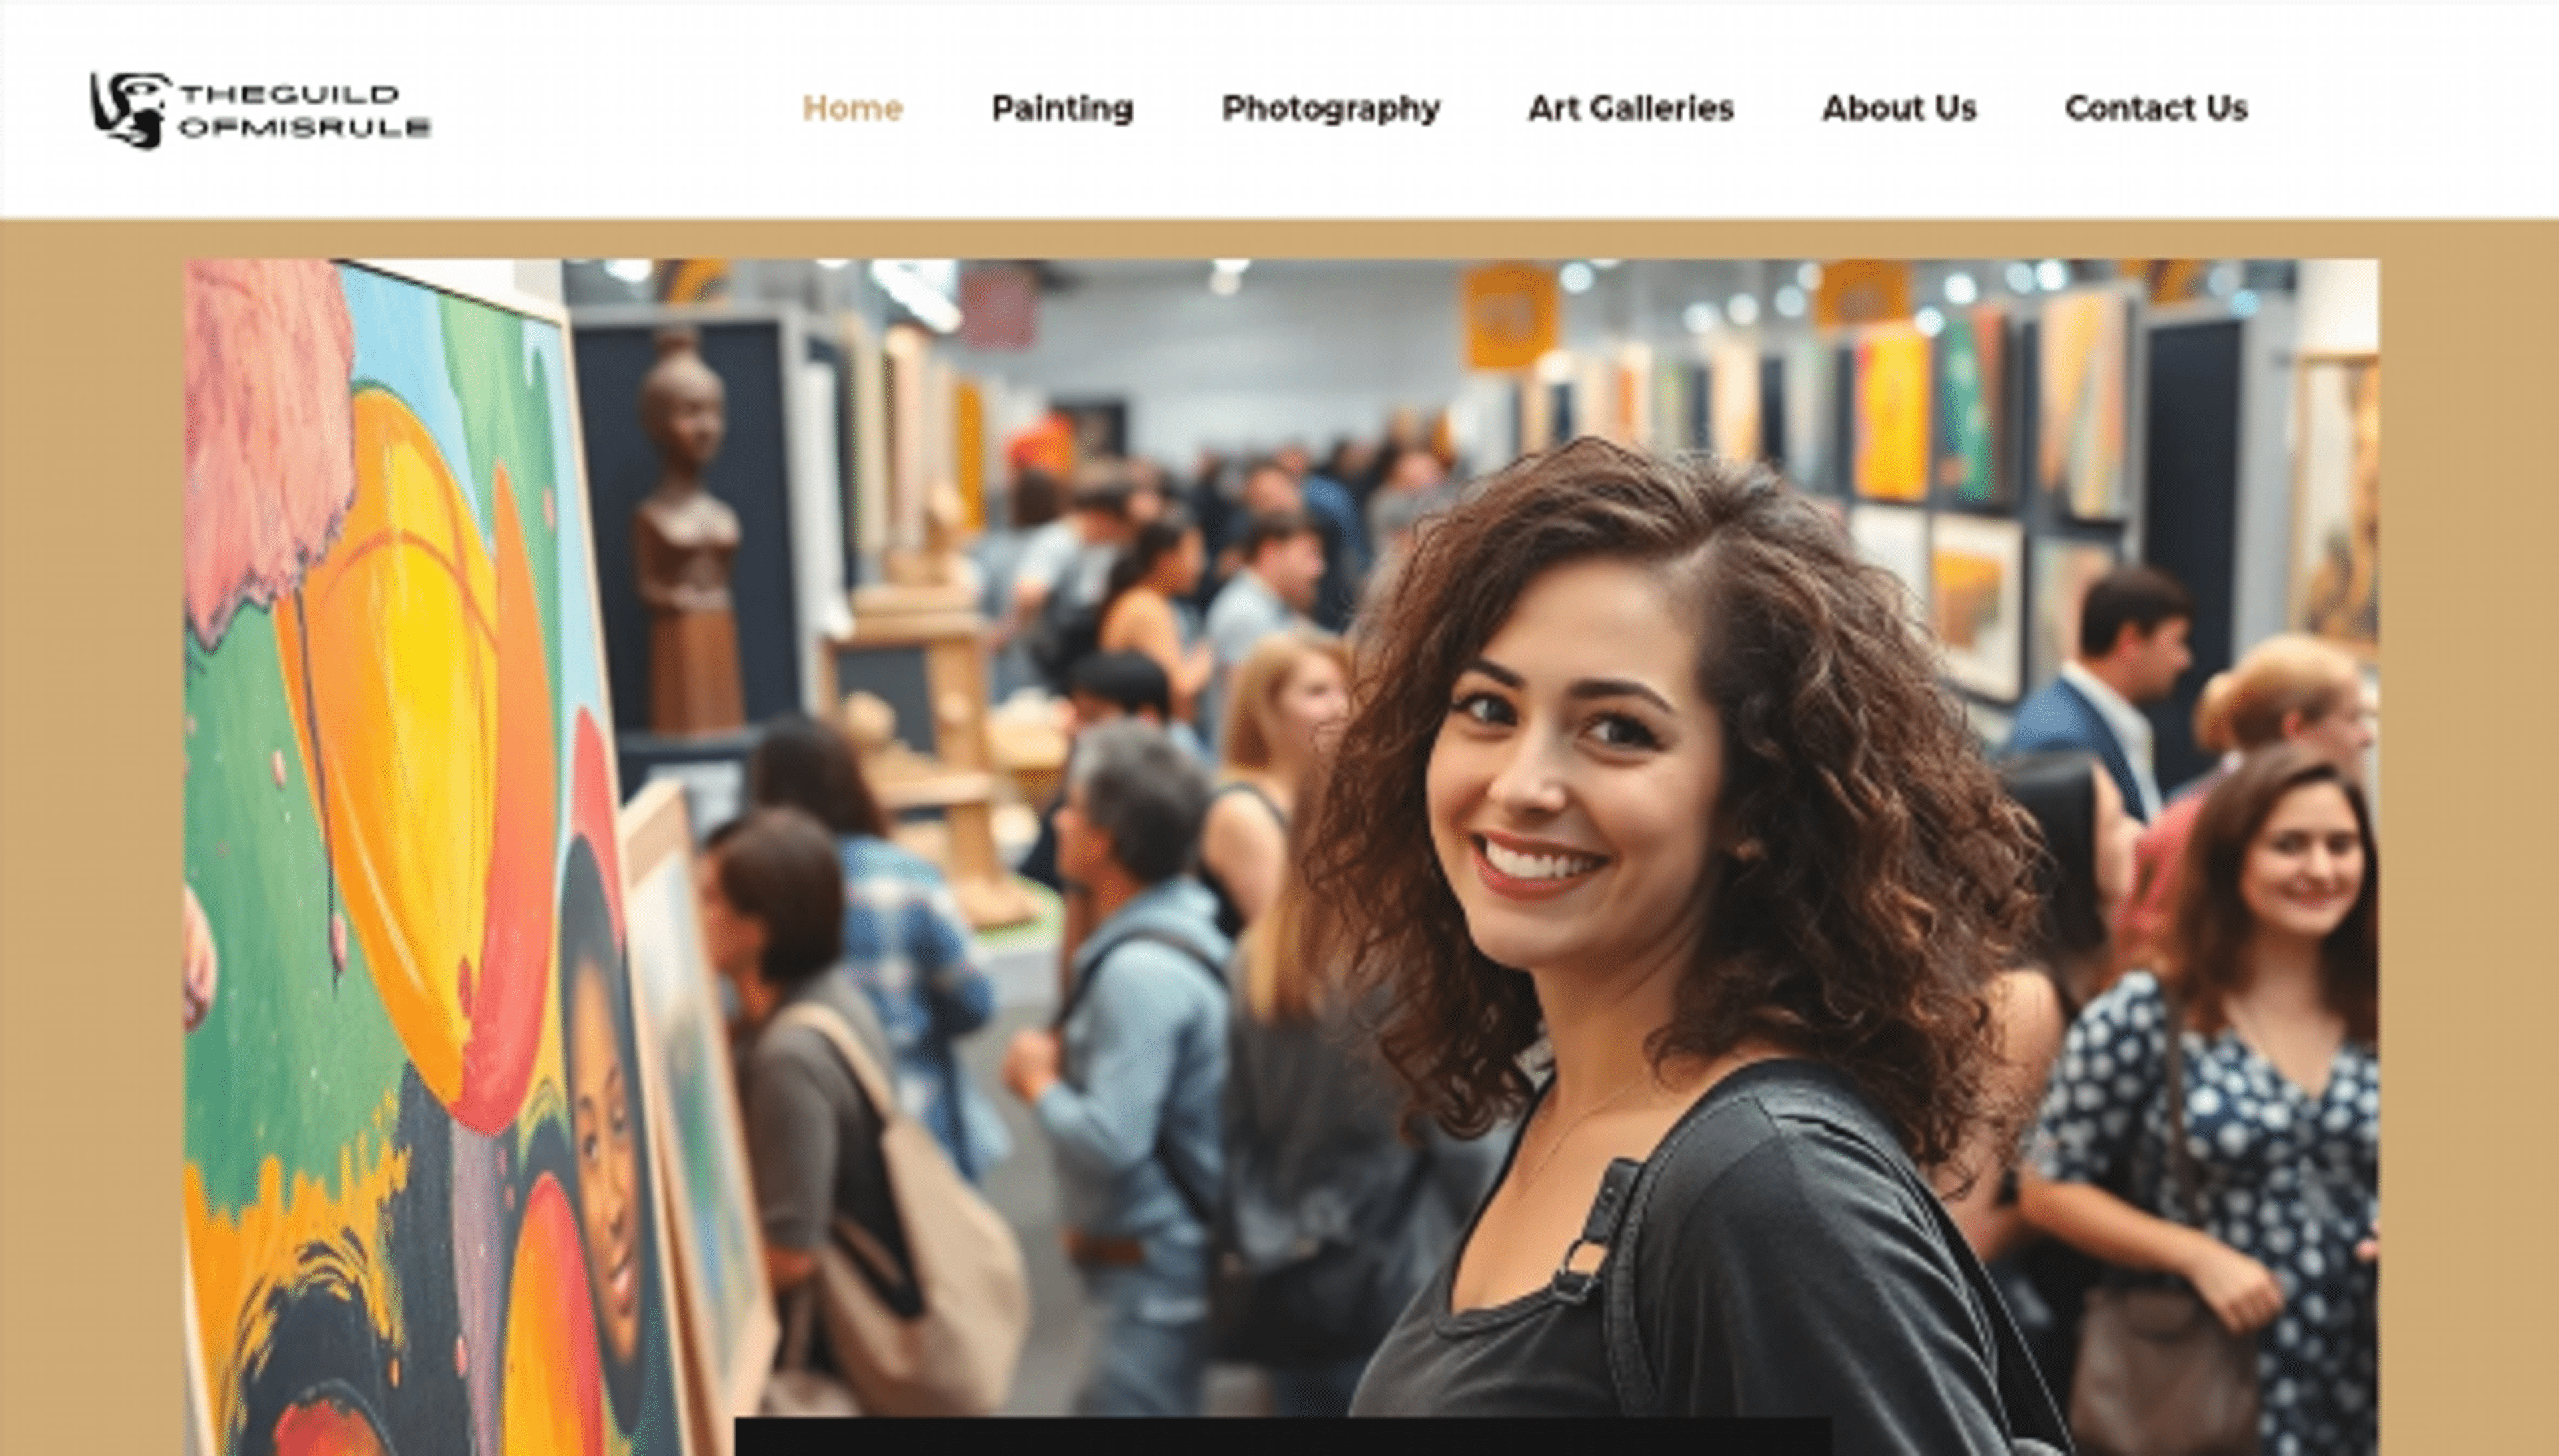
Task: Click the Guild of Misrule face emblem logo
Action: (x=127, y=110)
